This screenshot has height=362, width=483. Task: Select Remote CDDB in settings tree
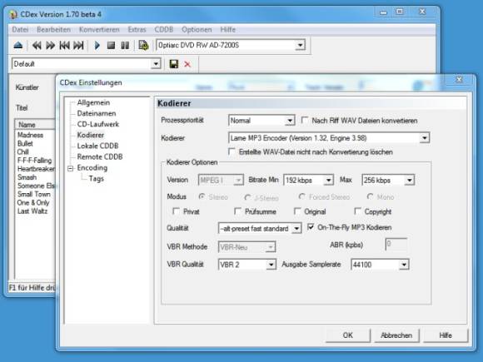point(100,156)
